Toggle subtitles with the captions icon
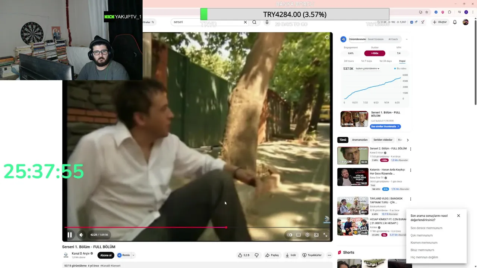The height and width of the screenshot is (268, 477). tap(298, 235)
